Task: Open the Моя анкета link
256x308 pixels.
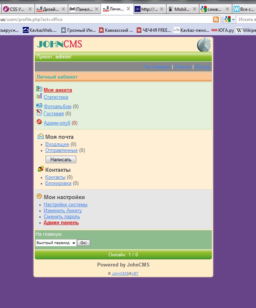Action: (x=58, y=90)
